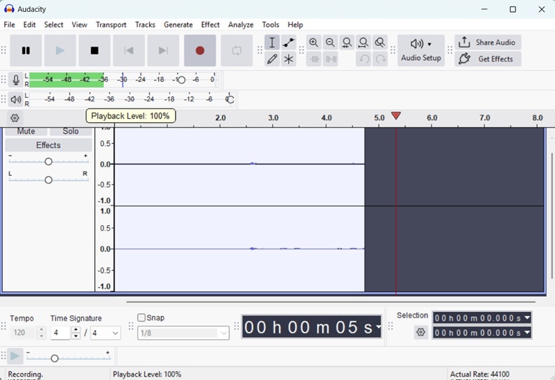Select the I-beam Selection tool

click(x=272, y=42)
